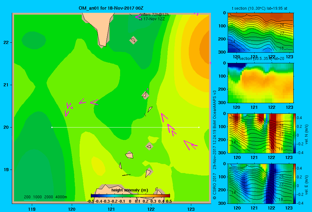Click the vertical CSIRO BoM OceanMAPS v3 credit text

(215, 145)
